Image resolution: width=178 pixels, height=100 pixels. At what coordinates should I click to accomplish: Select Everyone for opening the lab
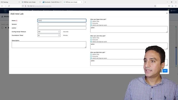tap(91, 23)
